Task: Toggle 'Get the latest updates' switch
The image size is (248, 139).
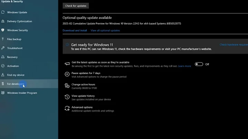Action: coord(199,64)
